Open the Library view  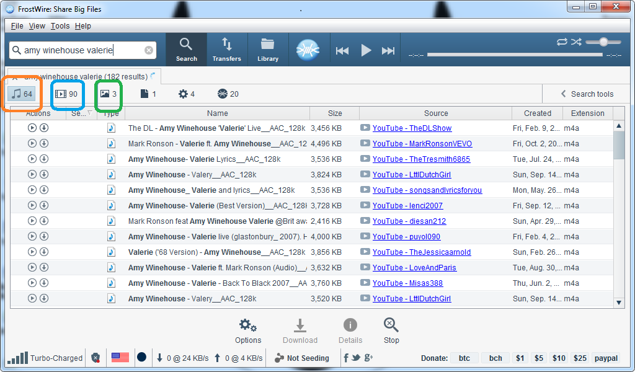click(x=268, y=50)
